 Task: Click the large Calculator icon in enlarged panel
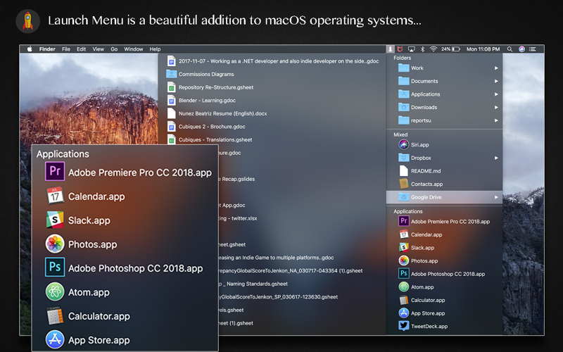pyautogui.click(x=55, y=315)
